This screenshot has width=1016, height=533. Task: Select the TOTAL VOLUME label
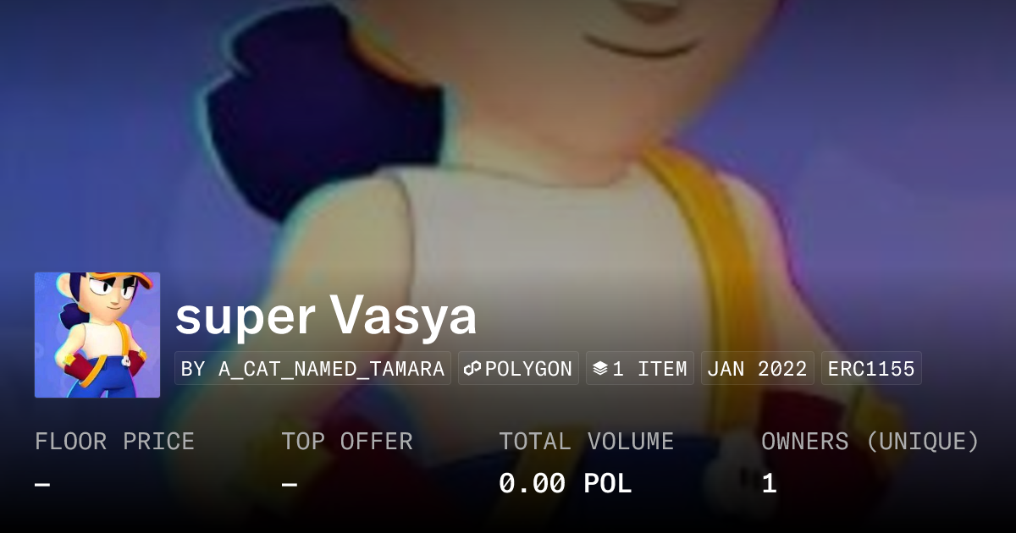click(587, 442)
